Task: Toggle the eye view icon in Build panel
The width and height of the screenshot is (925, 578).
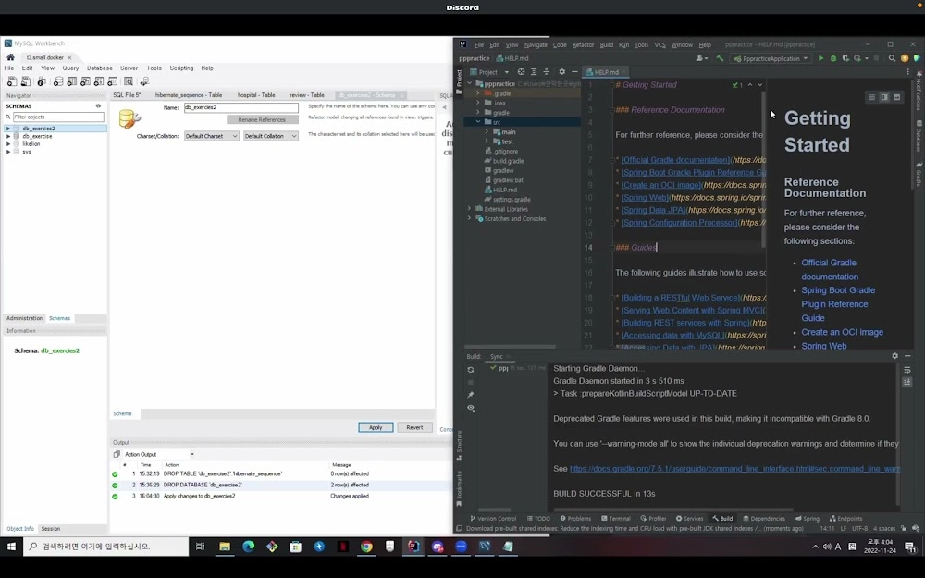Action: pyautogui.click(x=471, y=408)
